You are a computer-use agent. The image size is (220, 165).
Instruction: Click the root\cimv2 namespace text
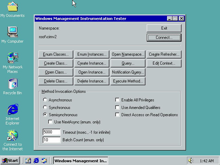click(48, 37)
